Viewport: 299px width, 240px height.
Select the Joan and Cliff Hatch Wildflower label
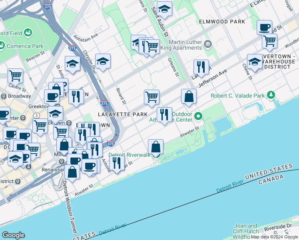[247, 231]
